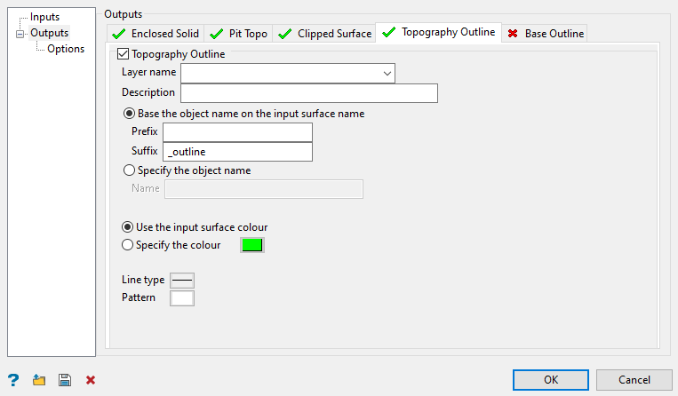Click the blue help question mark icon
Viewport: 678px width, 396px height.
(x=13, y=380)
